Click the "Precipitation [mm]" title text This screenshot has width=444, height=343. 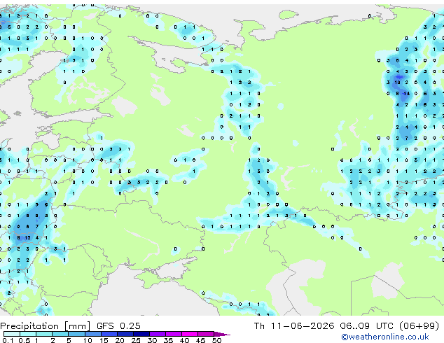[46, 326]
